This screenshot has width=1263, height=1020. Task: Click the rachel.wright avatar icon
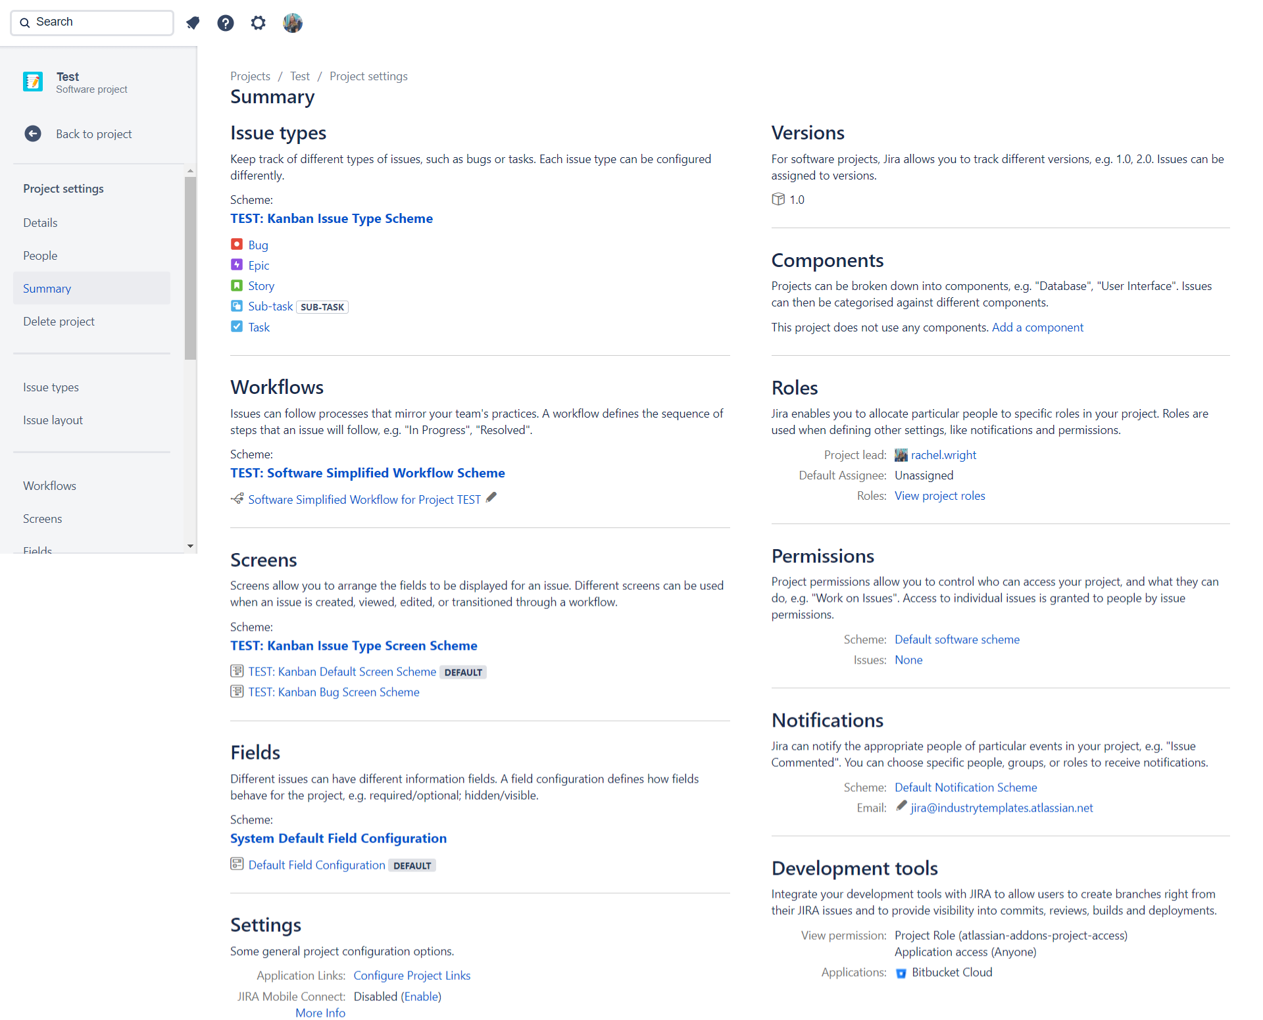pyautogui.click(x=901, y=455)
